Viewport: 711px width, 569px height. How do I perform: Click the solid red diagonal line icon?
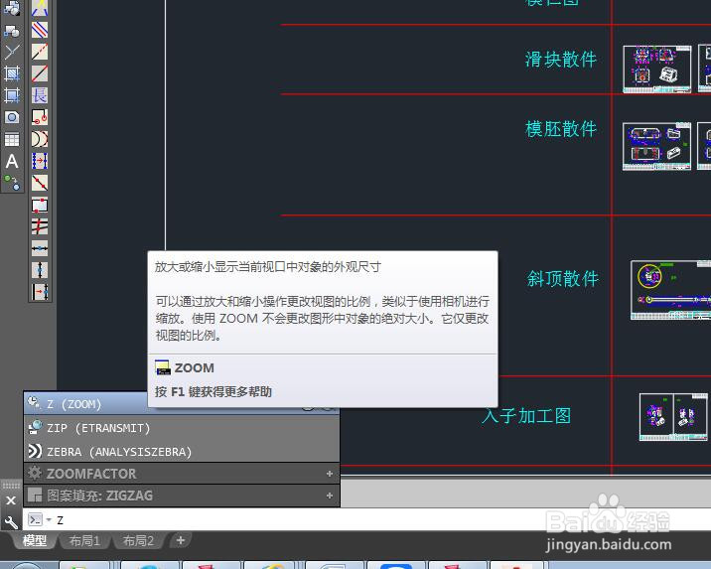40,73
